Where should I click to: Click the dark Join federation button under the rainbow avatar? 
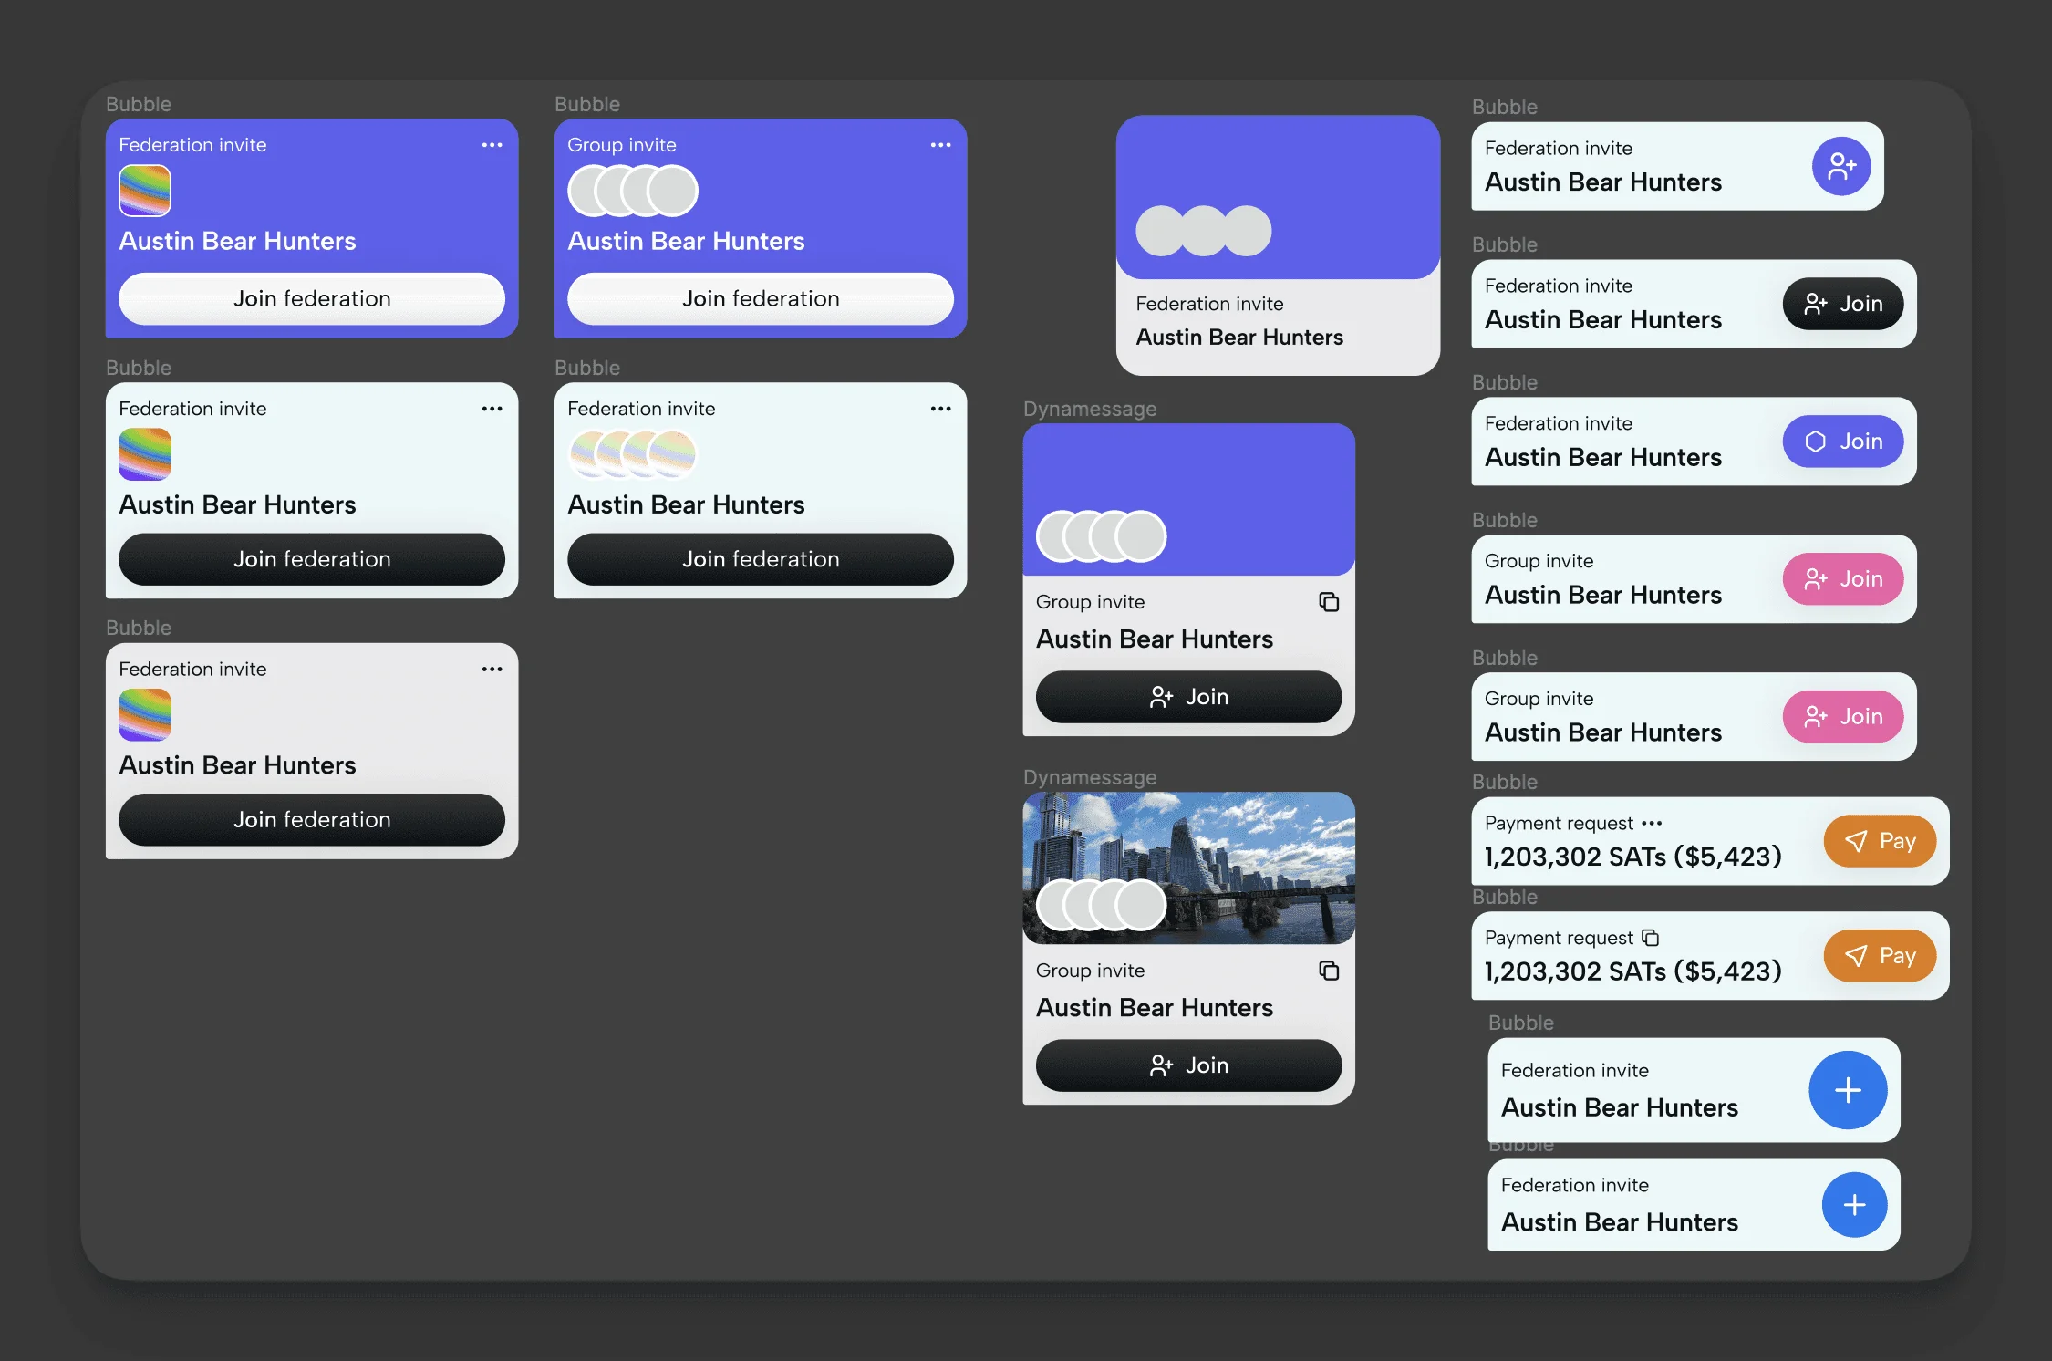pyautogui.click(x=312, y=559)
